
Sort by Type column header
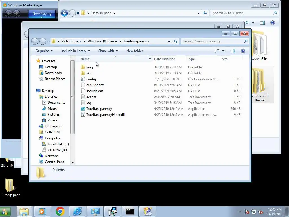click(x=191, y=59)
